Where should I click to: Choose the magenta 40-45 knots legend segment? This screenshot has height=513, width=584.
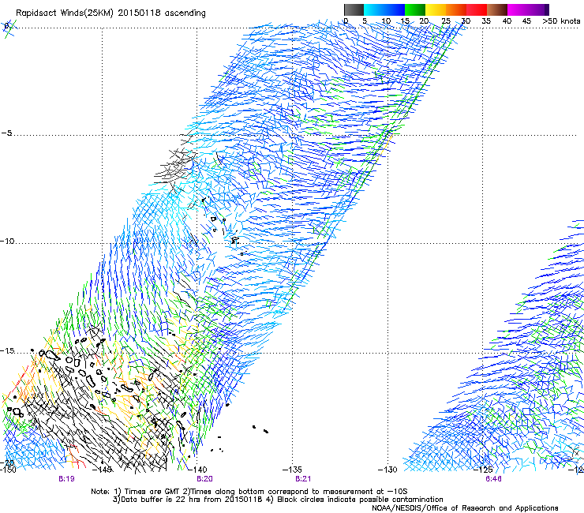[x=518, y=9]
